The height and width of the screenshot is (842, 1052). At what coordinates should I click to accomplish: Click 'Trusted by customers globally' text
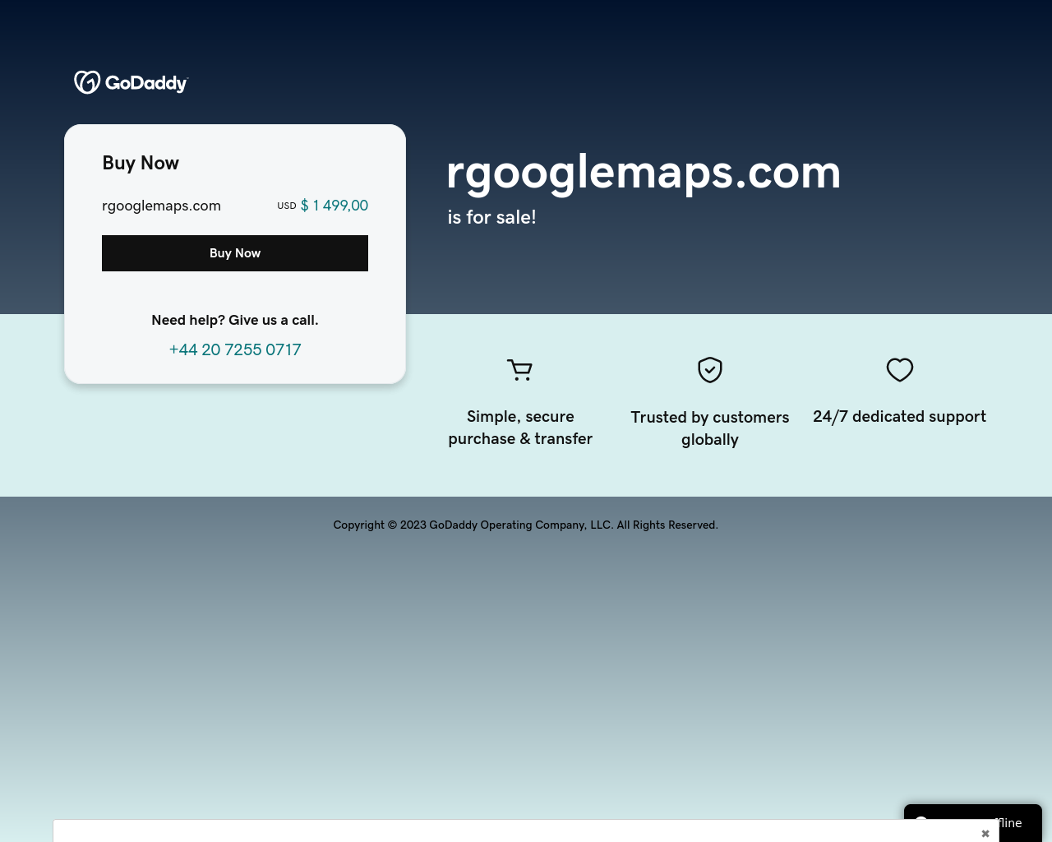pos(710,428)
